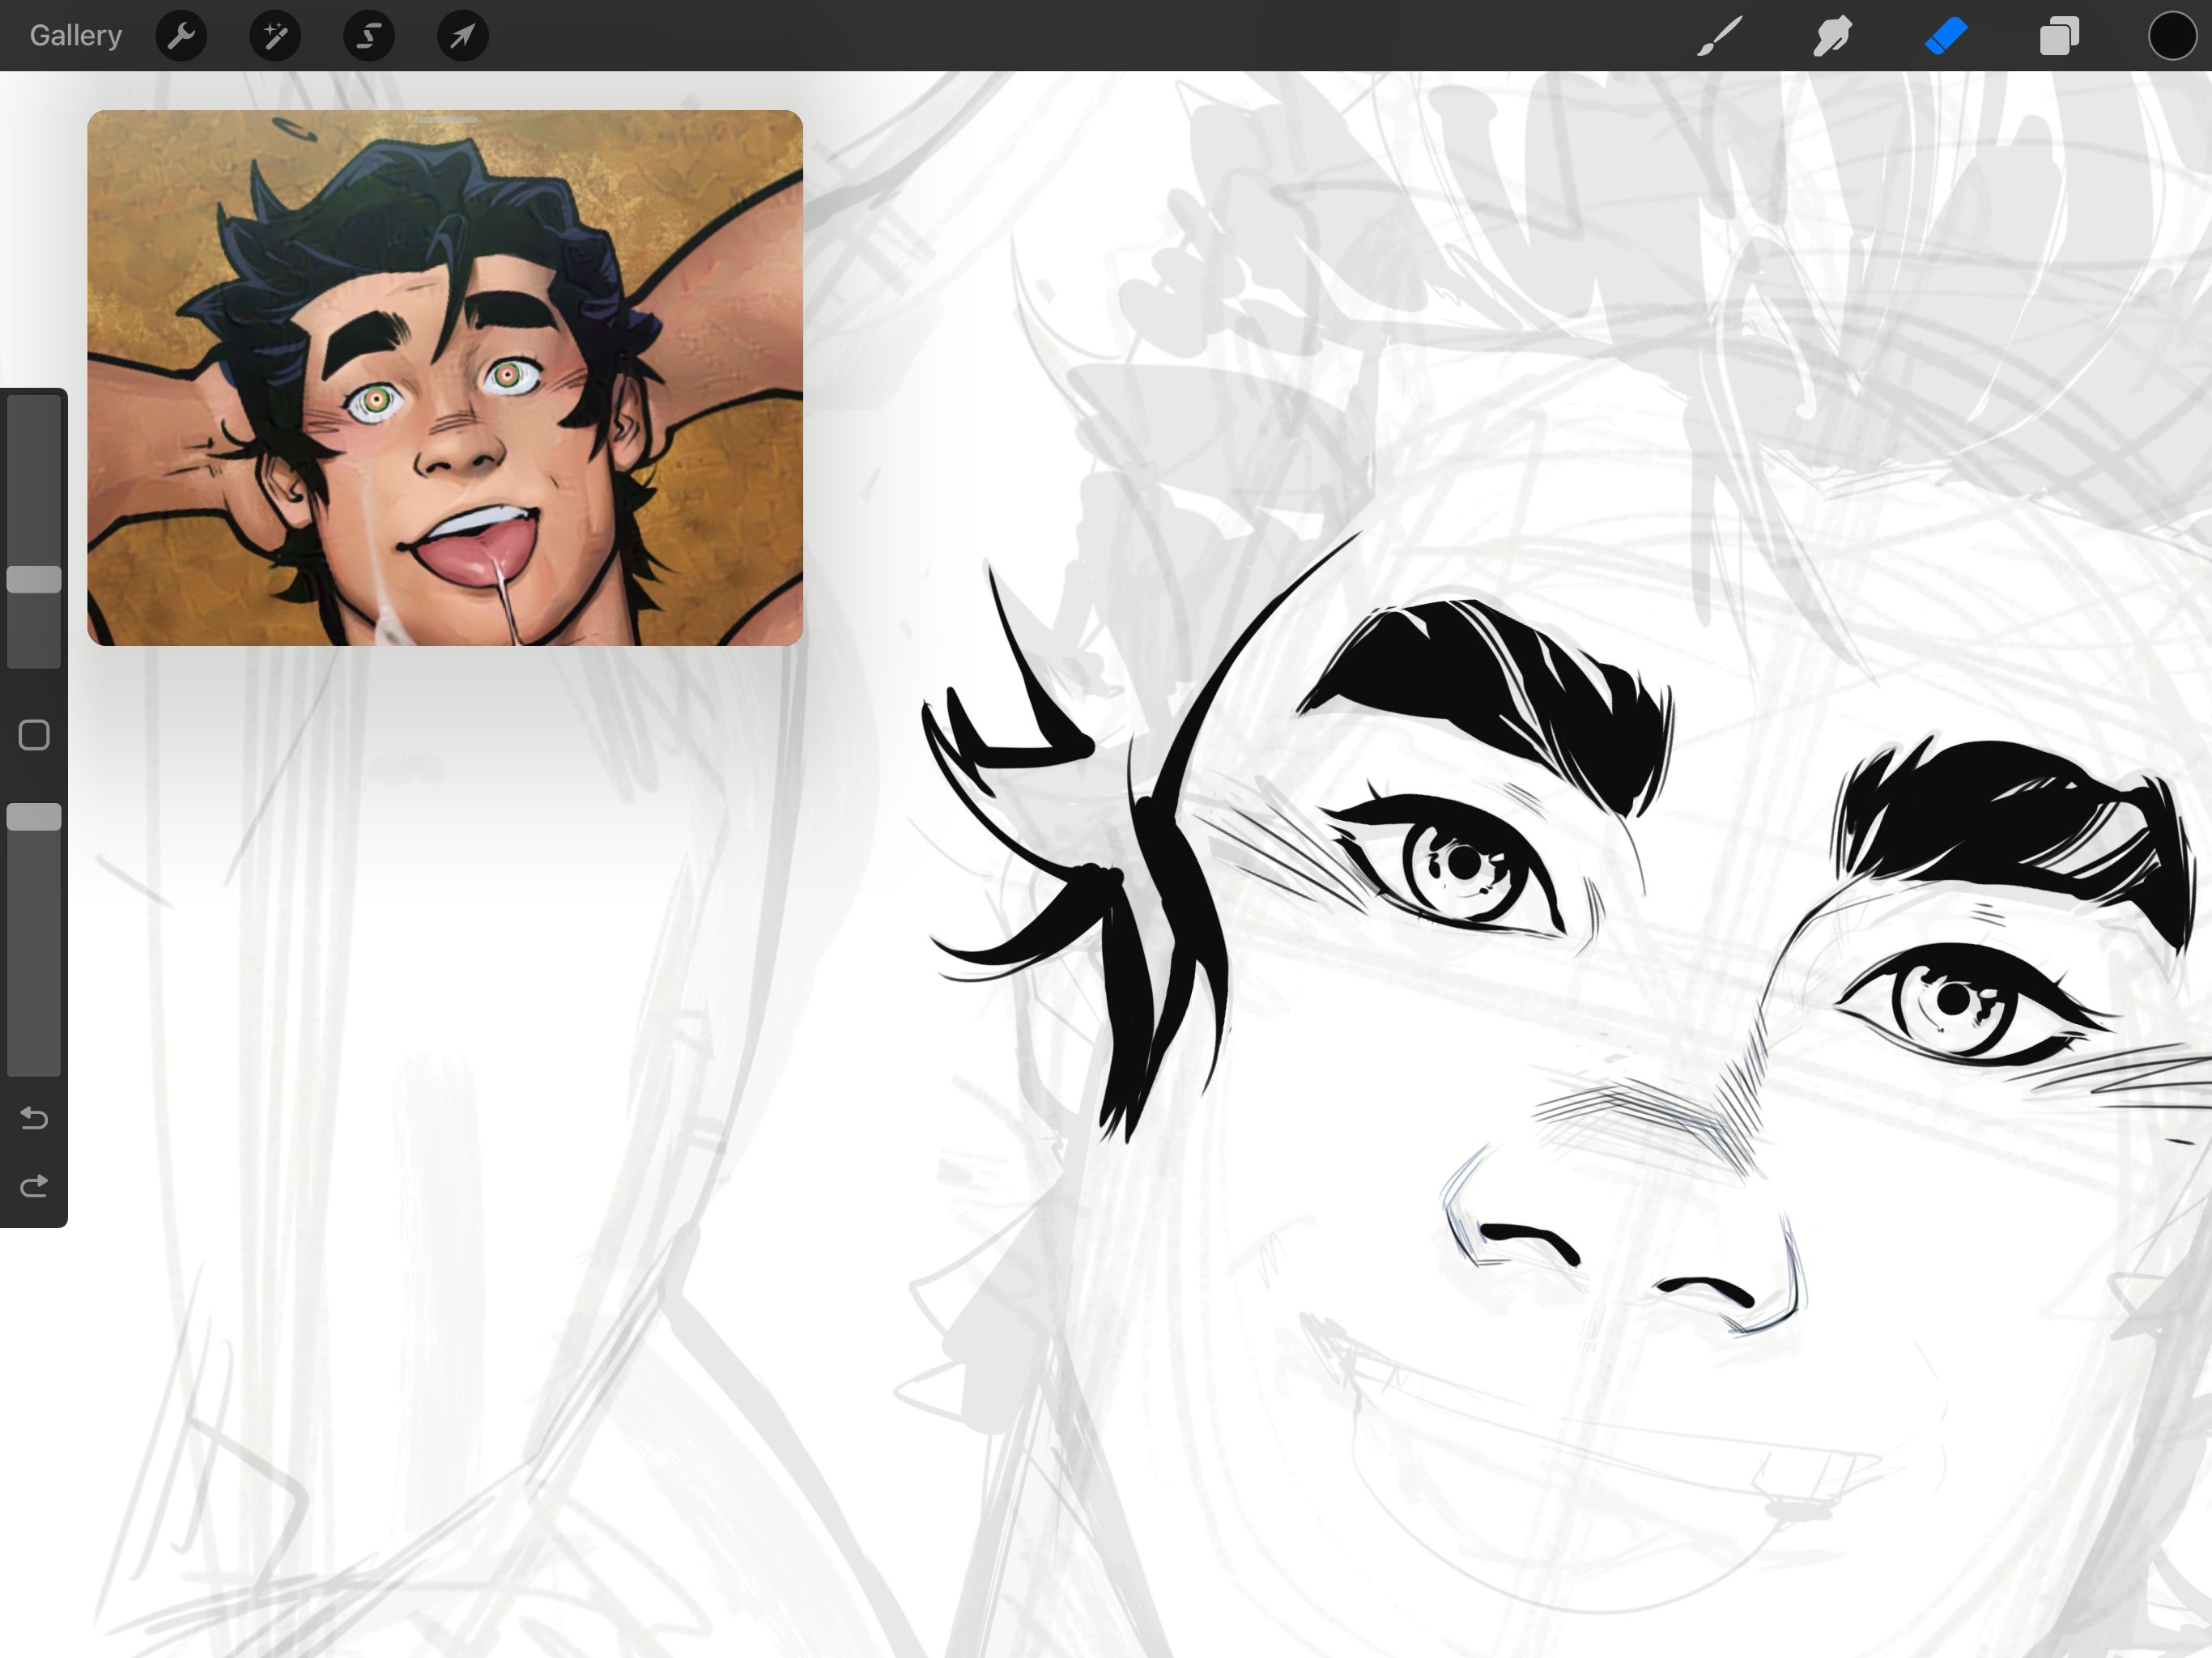
Task: Click the brush opacity slider handle
Action: pos(34,817)
